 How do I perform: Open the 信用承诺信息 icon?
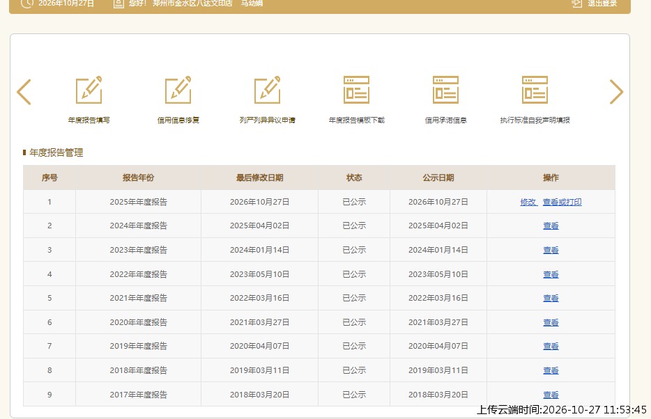click(445, 90)
